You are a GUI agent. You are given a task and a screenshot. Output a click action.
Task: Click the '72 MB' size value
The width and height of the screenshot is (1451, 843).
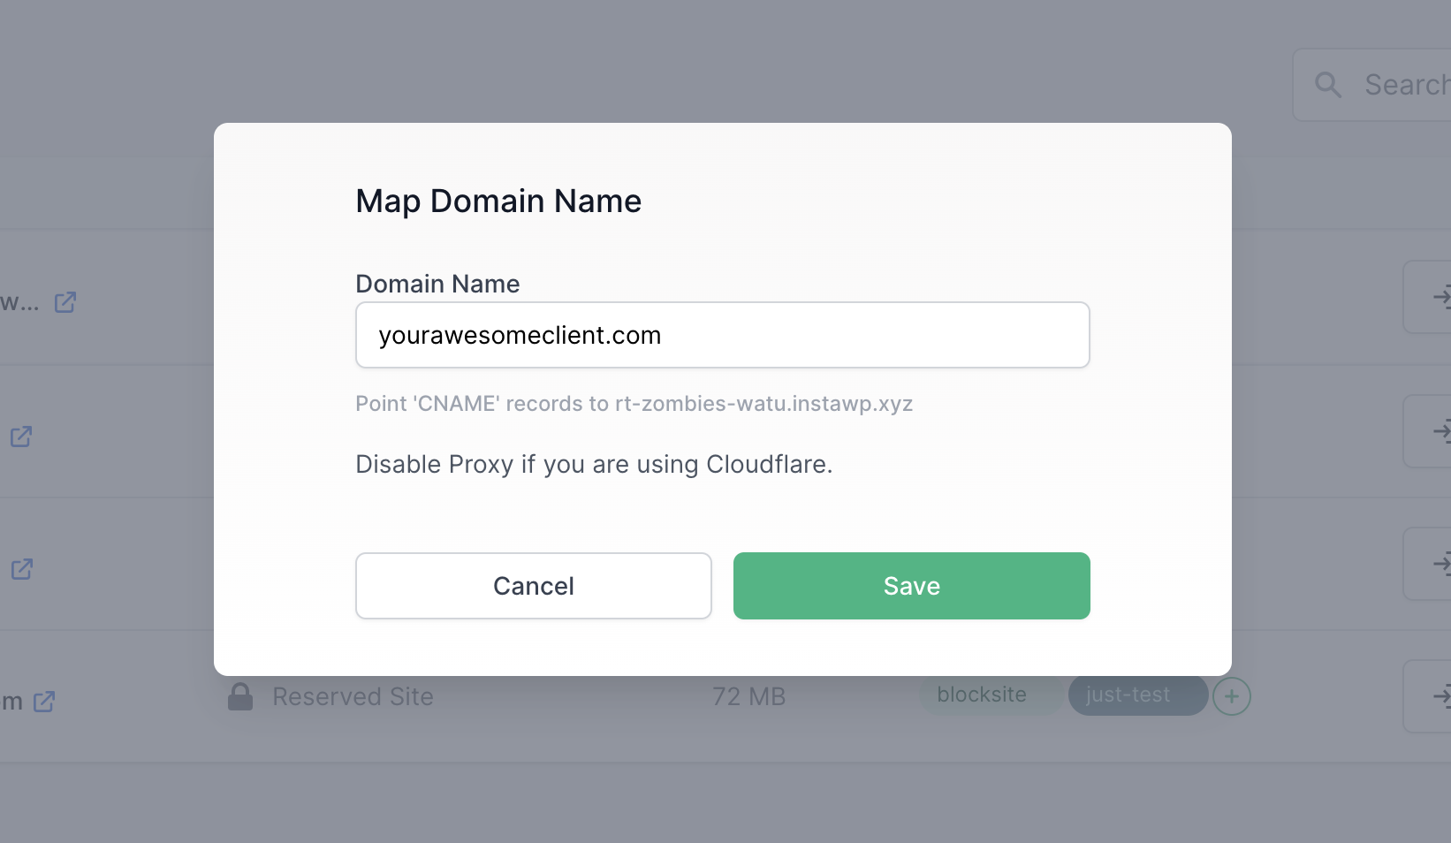[749, 696]
